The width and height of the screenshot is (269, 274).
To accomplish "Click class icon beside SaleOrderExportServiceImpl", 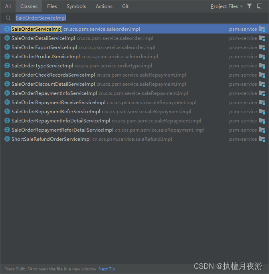I will 7,47.
